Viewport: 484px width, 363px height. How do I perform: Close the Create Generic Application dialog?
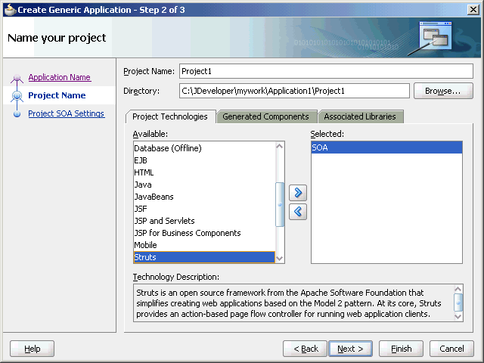[x=473, y=10]
